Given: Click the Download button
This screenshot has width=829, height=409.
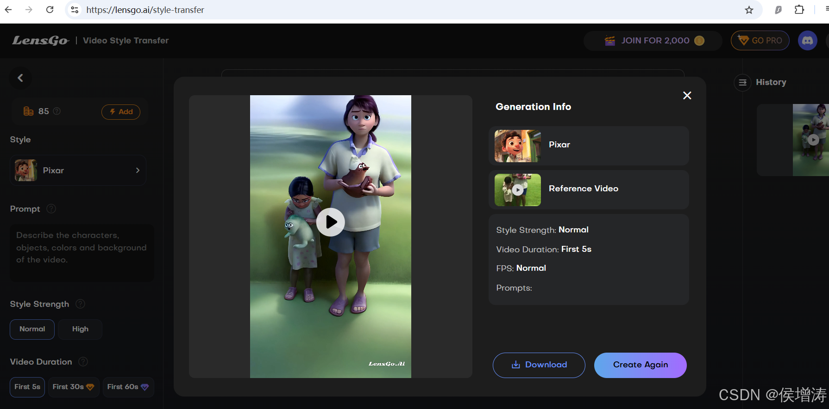Looking at the screenshot, I should point(539,365).
